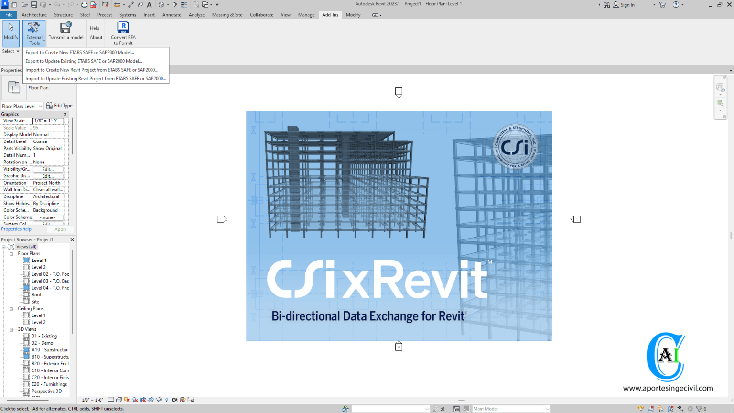Click the Thin Lines icon in quick access toolbar
Viewport: 734px width, 413px height.
point(184,5)
